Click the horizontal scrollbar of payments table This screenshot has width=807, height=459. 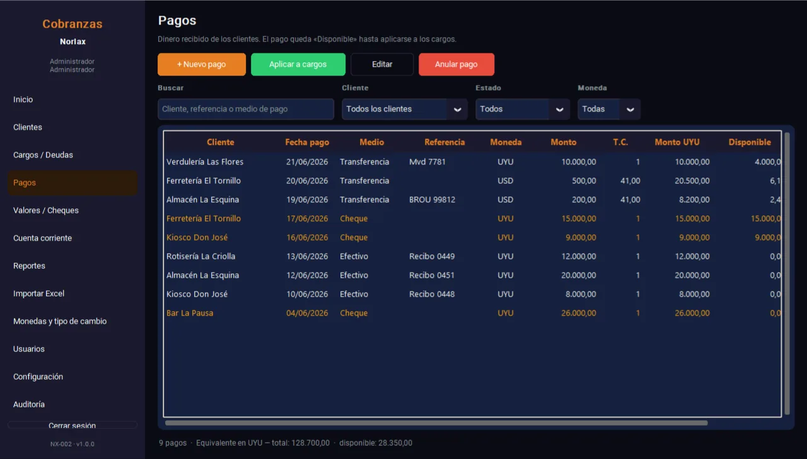click(x=436, y=423)
